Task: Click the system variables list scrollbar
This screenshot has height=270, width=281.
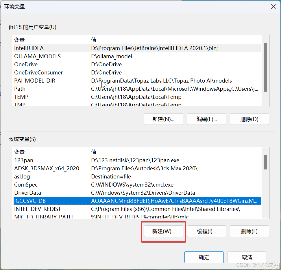Action: point(265,162)
